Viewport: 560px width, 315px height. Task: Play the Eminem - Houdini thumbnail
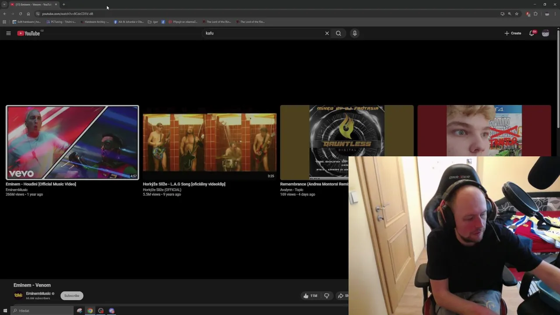(x=72, y=142)
